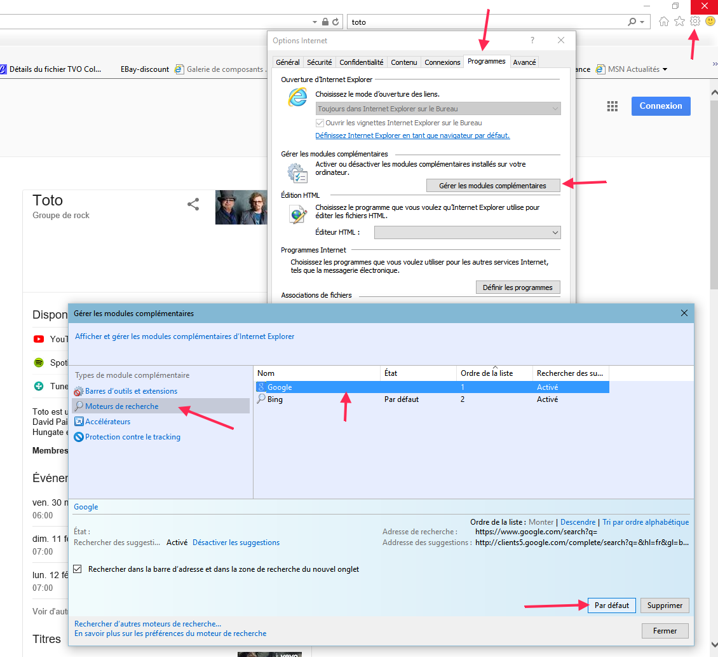Open 'Définissez Internet Explorer en tant que navigateur' link

click(412, 135)
